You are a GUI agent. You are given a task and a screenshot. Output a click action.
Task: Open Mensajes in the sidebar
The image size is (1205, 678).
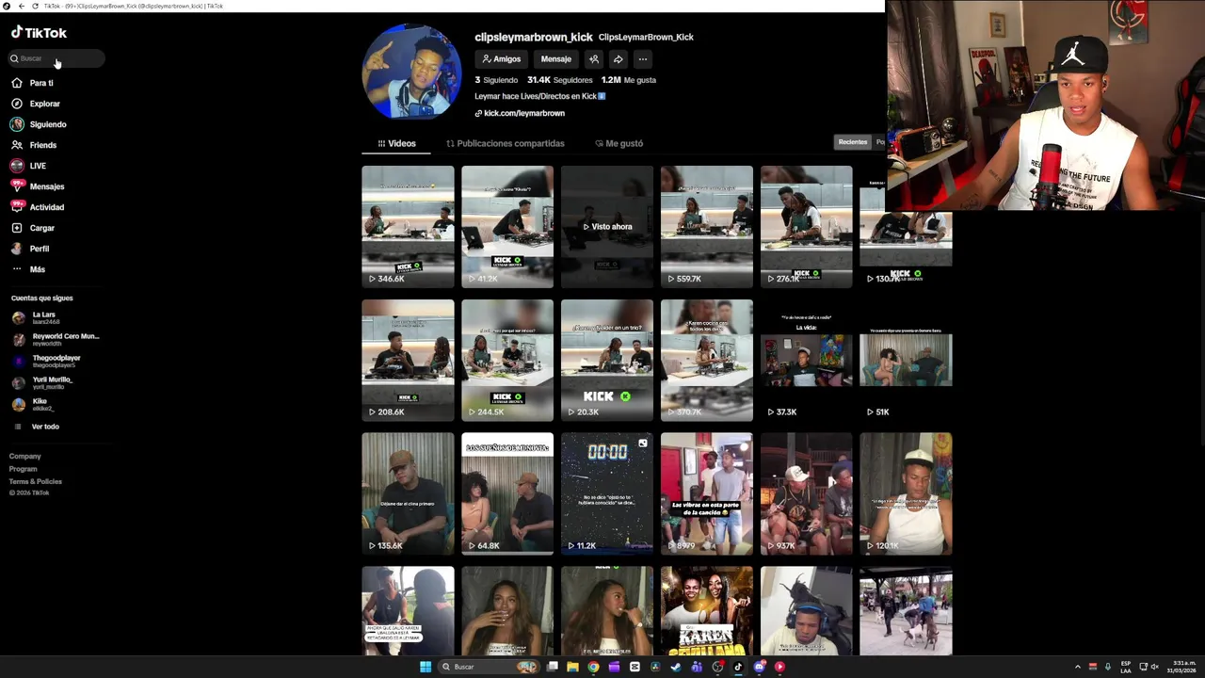[38, 186]
